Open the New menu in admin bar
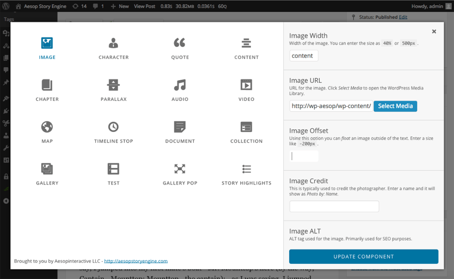The image size is (454, 279). coord(120,6)
